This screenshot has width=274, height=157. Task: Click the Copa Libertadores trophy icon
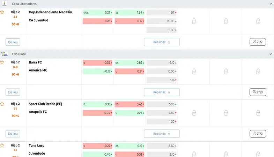[5, 3]
